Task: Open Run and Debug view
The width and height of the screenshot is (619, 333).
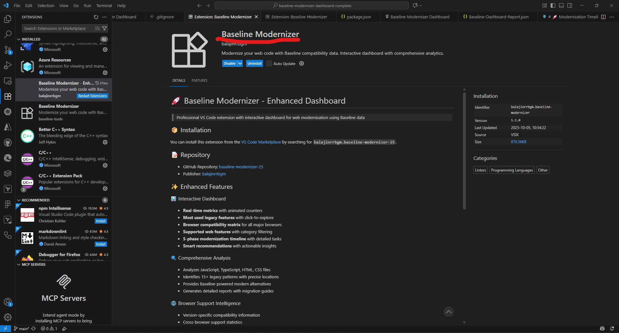Action: click(8, 65)
